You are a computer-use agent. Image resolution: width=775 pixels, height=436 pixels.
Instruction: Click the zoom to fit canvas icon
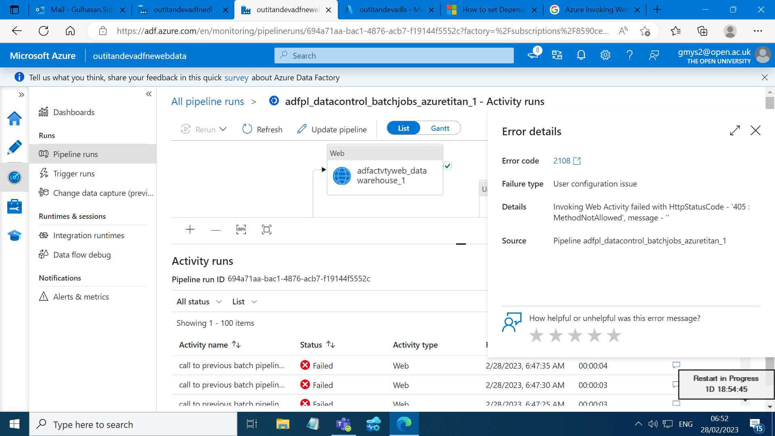pos(266,230)
